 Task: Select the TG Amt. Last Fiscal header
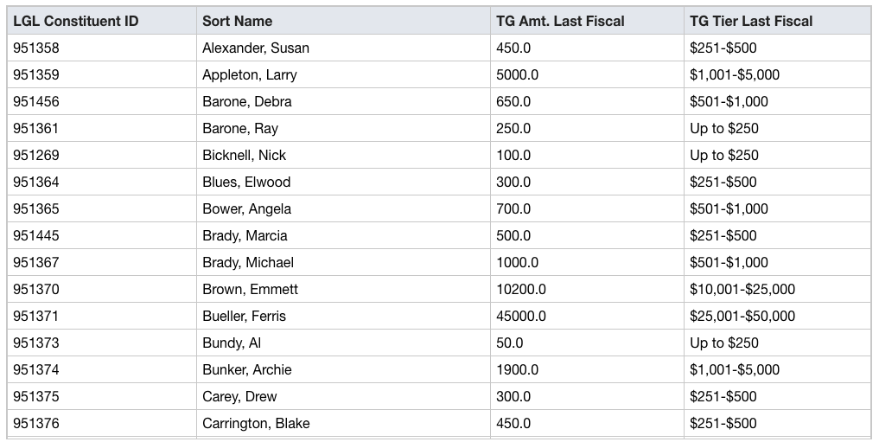coord(560,21)
